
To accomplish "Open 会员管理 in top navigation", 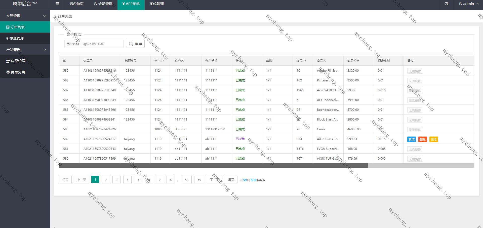I will 103,4.
